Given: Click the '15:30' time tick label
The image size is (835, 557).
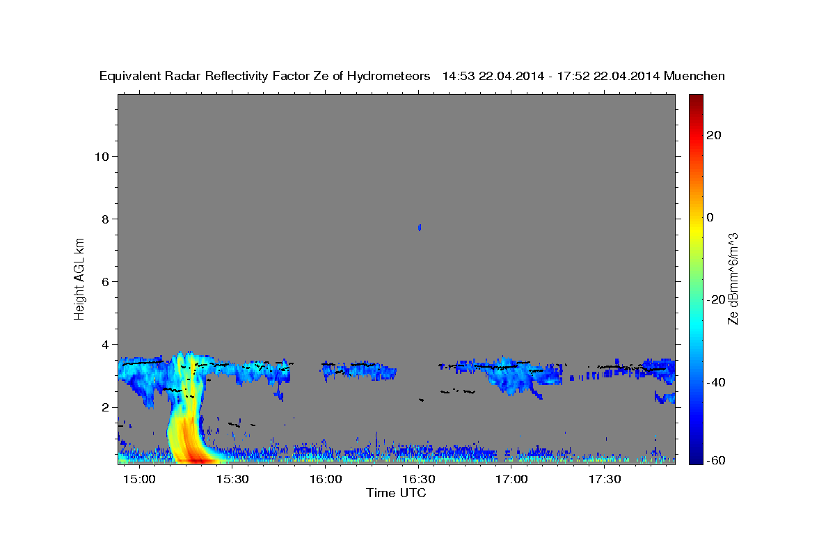Looking at the screenshot, I should [232, 479].
